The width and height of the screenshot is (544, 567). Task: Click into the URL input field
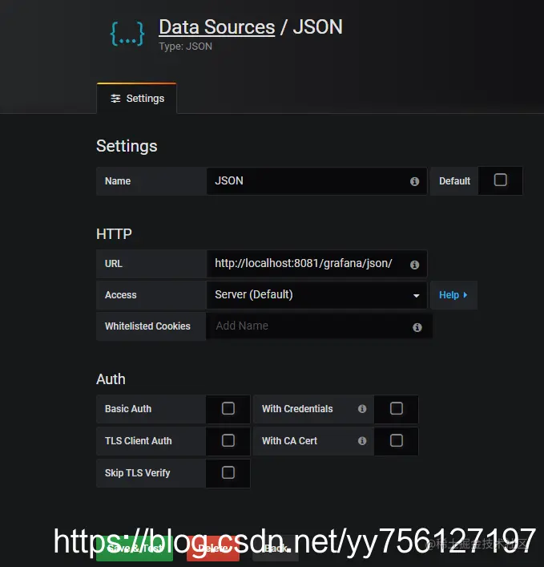click(316, 264)
